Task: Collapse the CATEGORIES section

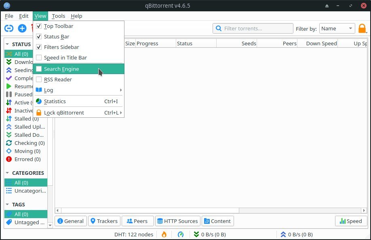Action: pos(8,173)
